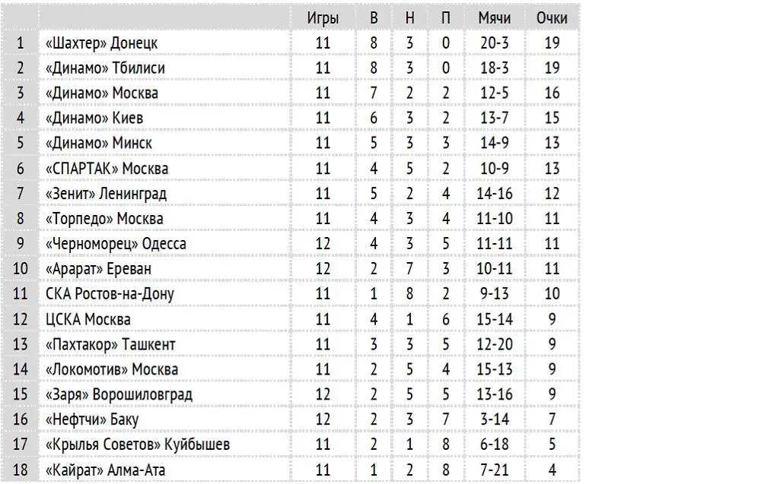Viewport: 761px width, 484px height.
Task: Click the «Пахтакор» Ташкент team name
Action: (110, 344)
